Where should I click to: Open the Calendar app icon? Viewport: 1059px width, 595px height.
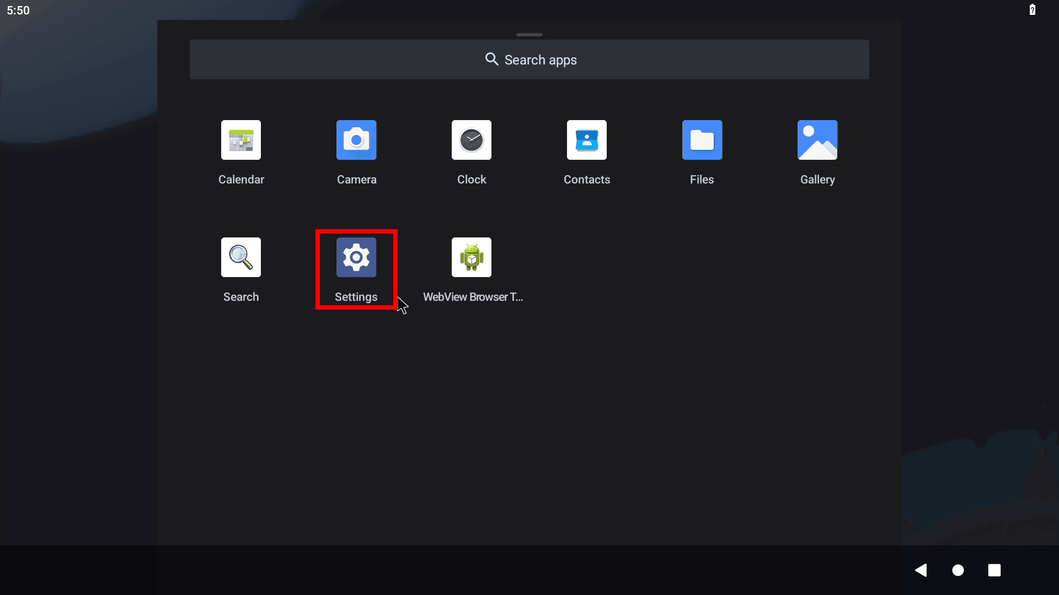241,140
